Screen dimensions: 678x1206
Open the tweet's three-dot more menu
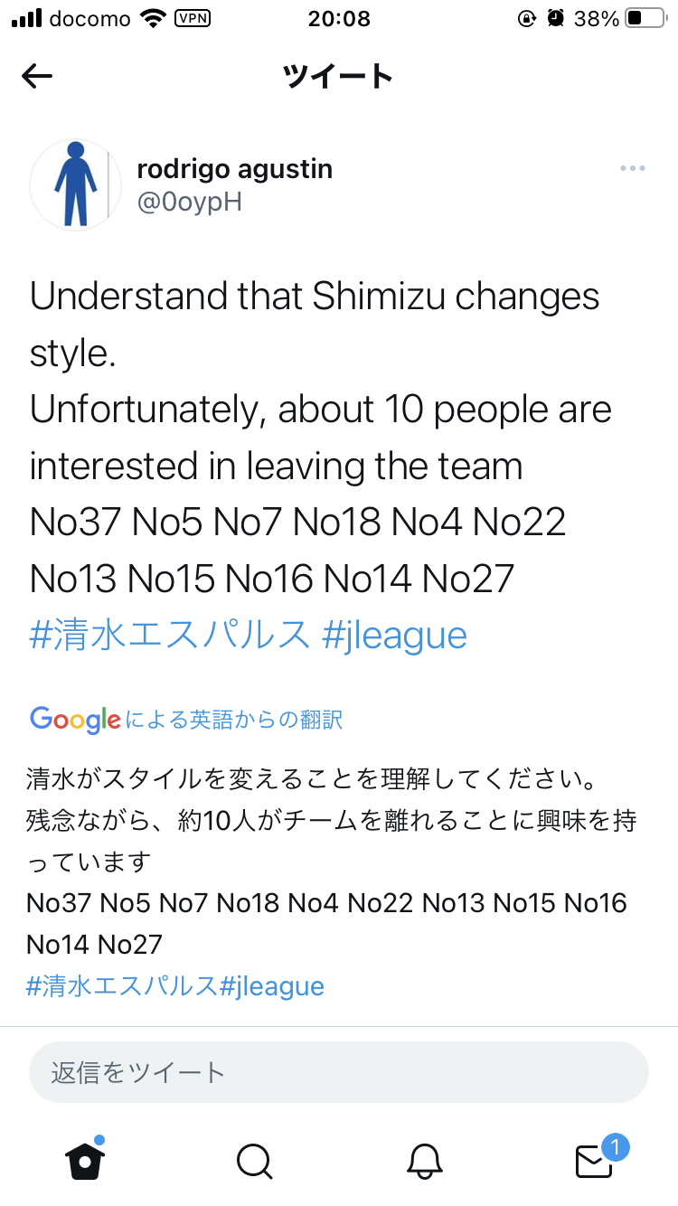633,169
